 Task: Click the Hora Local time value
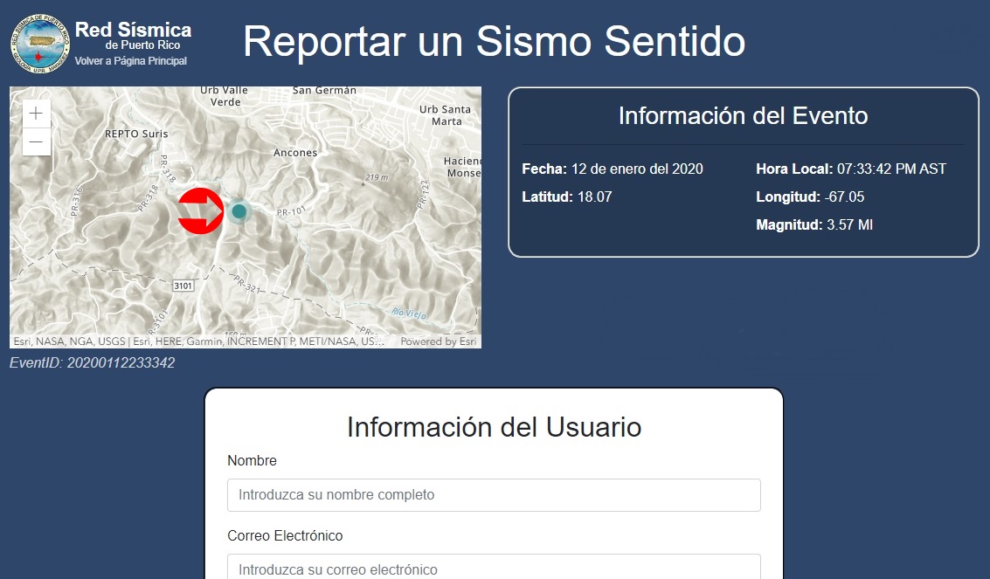click(x=891, y=169)
